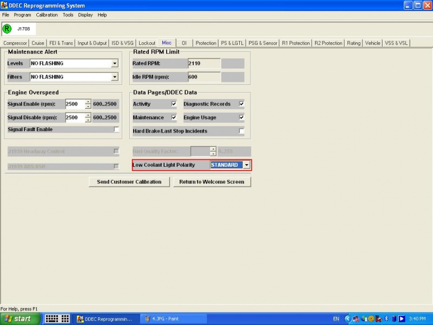
Task: Open the Calibration menu
Action: pos(47,15)
